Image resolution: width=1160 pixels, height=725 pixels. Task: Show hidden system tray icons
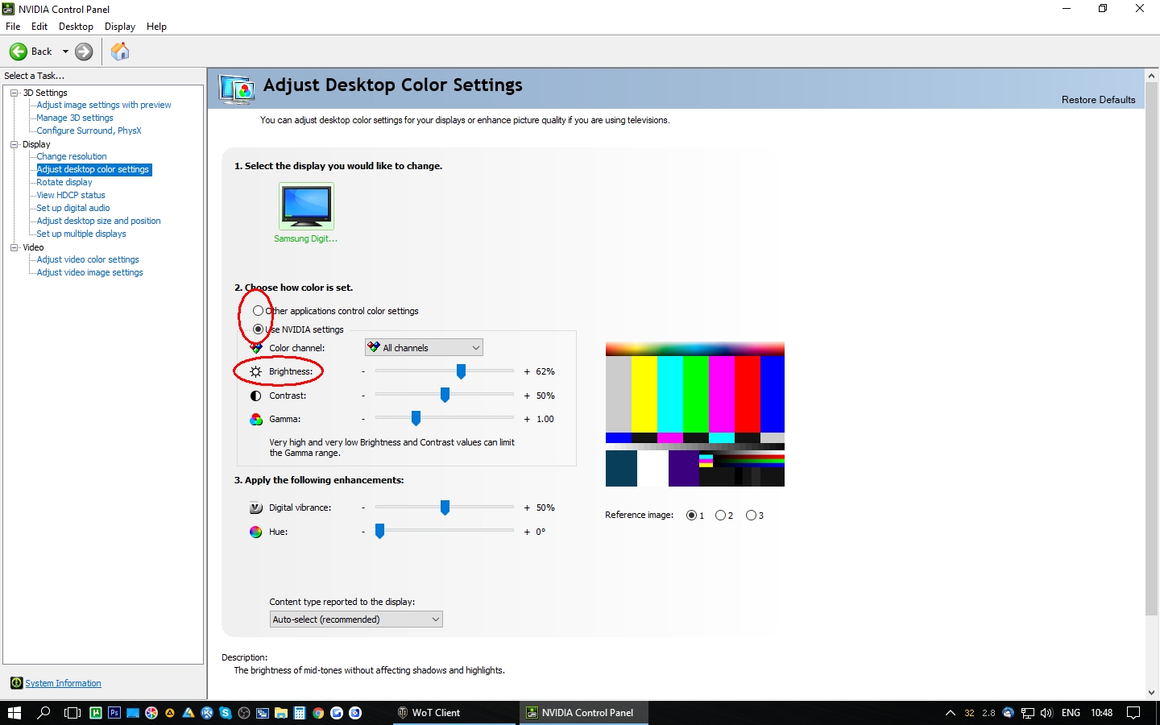point(951,713)
